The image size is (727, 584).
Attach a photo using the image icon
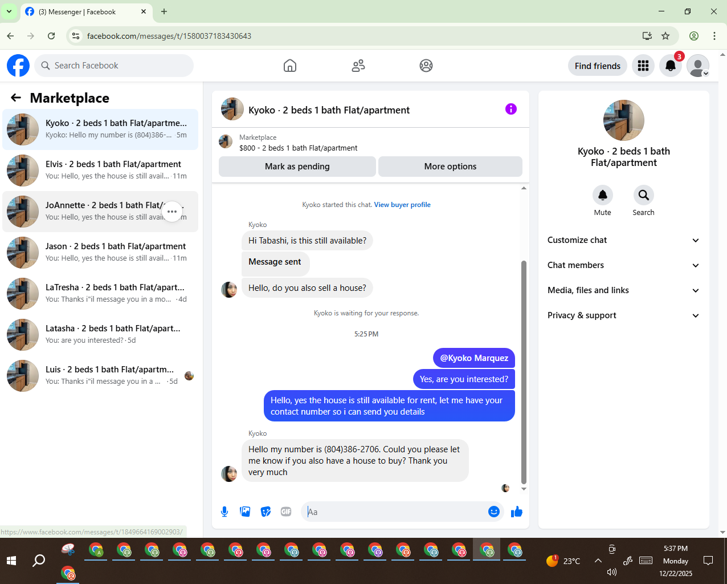coord(246,512)
